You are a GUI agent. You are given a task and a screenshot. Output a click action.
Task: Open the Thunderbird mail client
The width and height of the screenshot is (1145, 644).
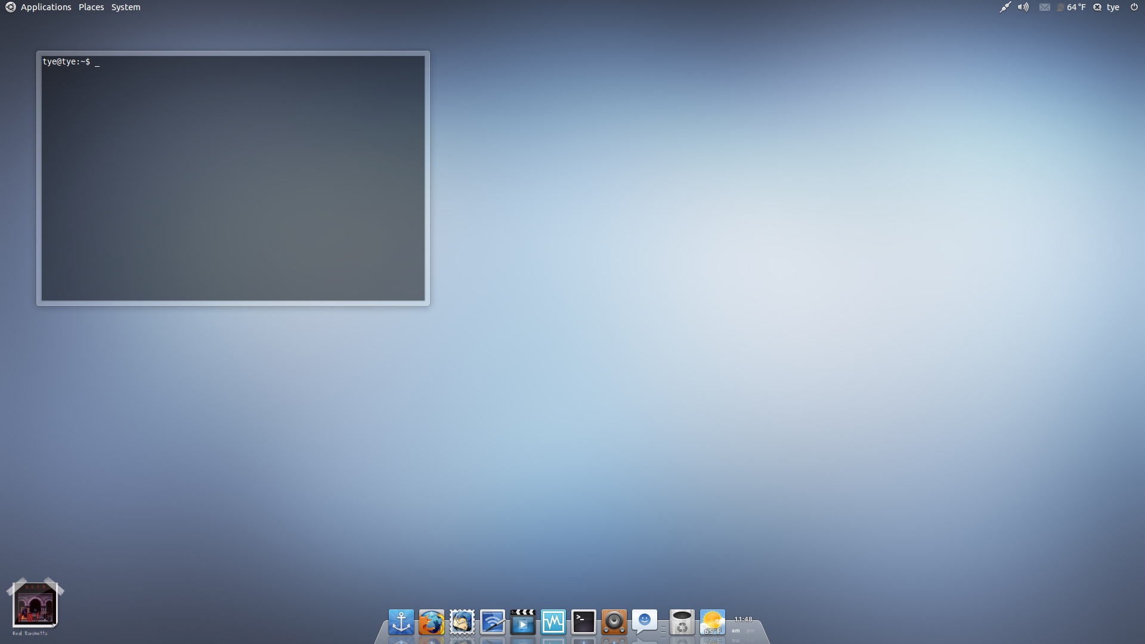click(462, 623)
